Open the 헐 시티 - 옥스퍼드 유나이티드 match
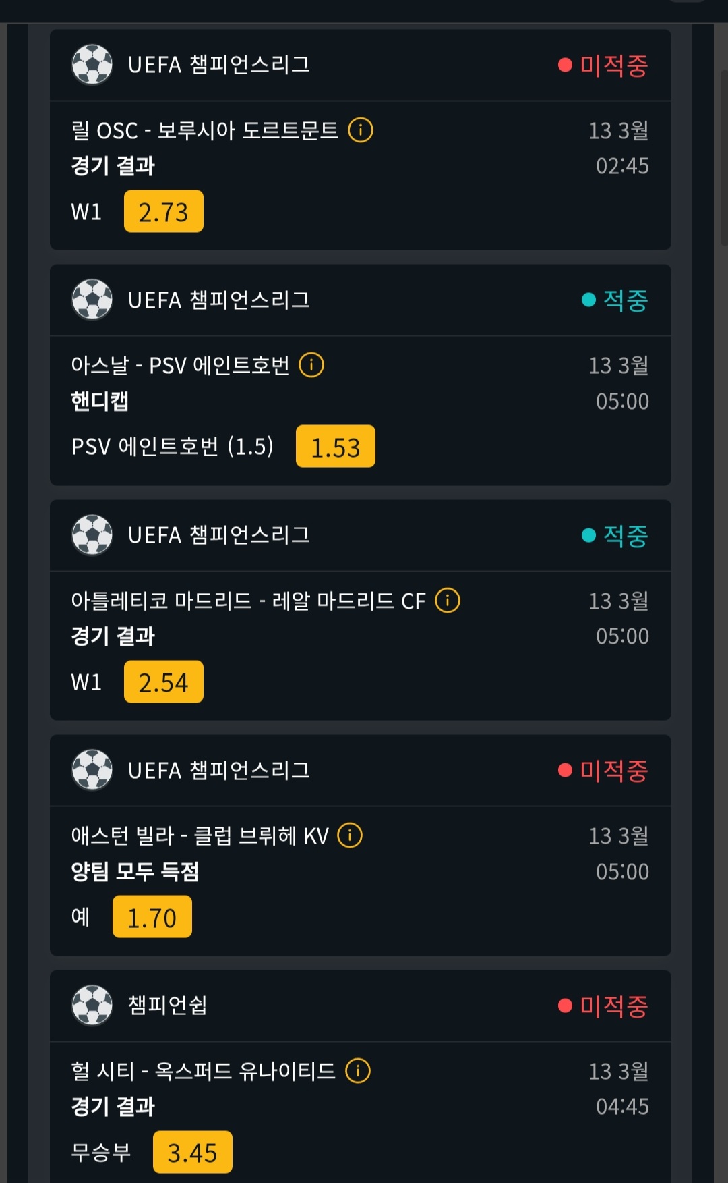Viewport: 728px width, 1183px height. pos(203,1071)
